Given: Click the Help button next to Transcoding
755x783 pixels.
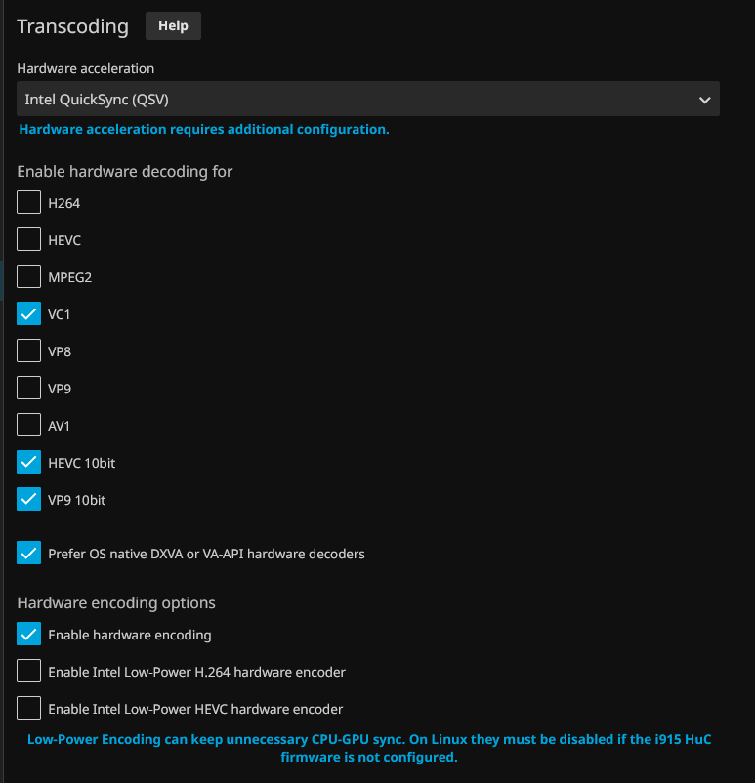Looking at the screenshot, I should [x=173, y=26].
